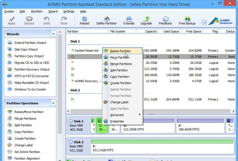Select the AOMEI Recovery partition row
The height and width of the screenshot is (161, 238).
click(x=151, y=81)
